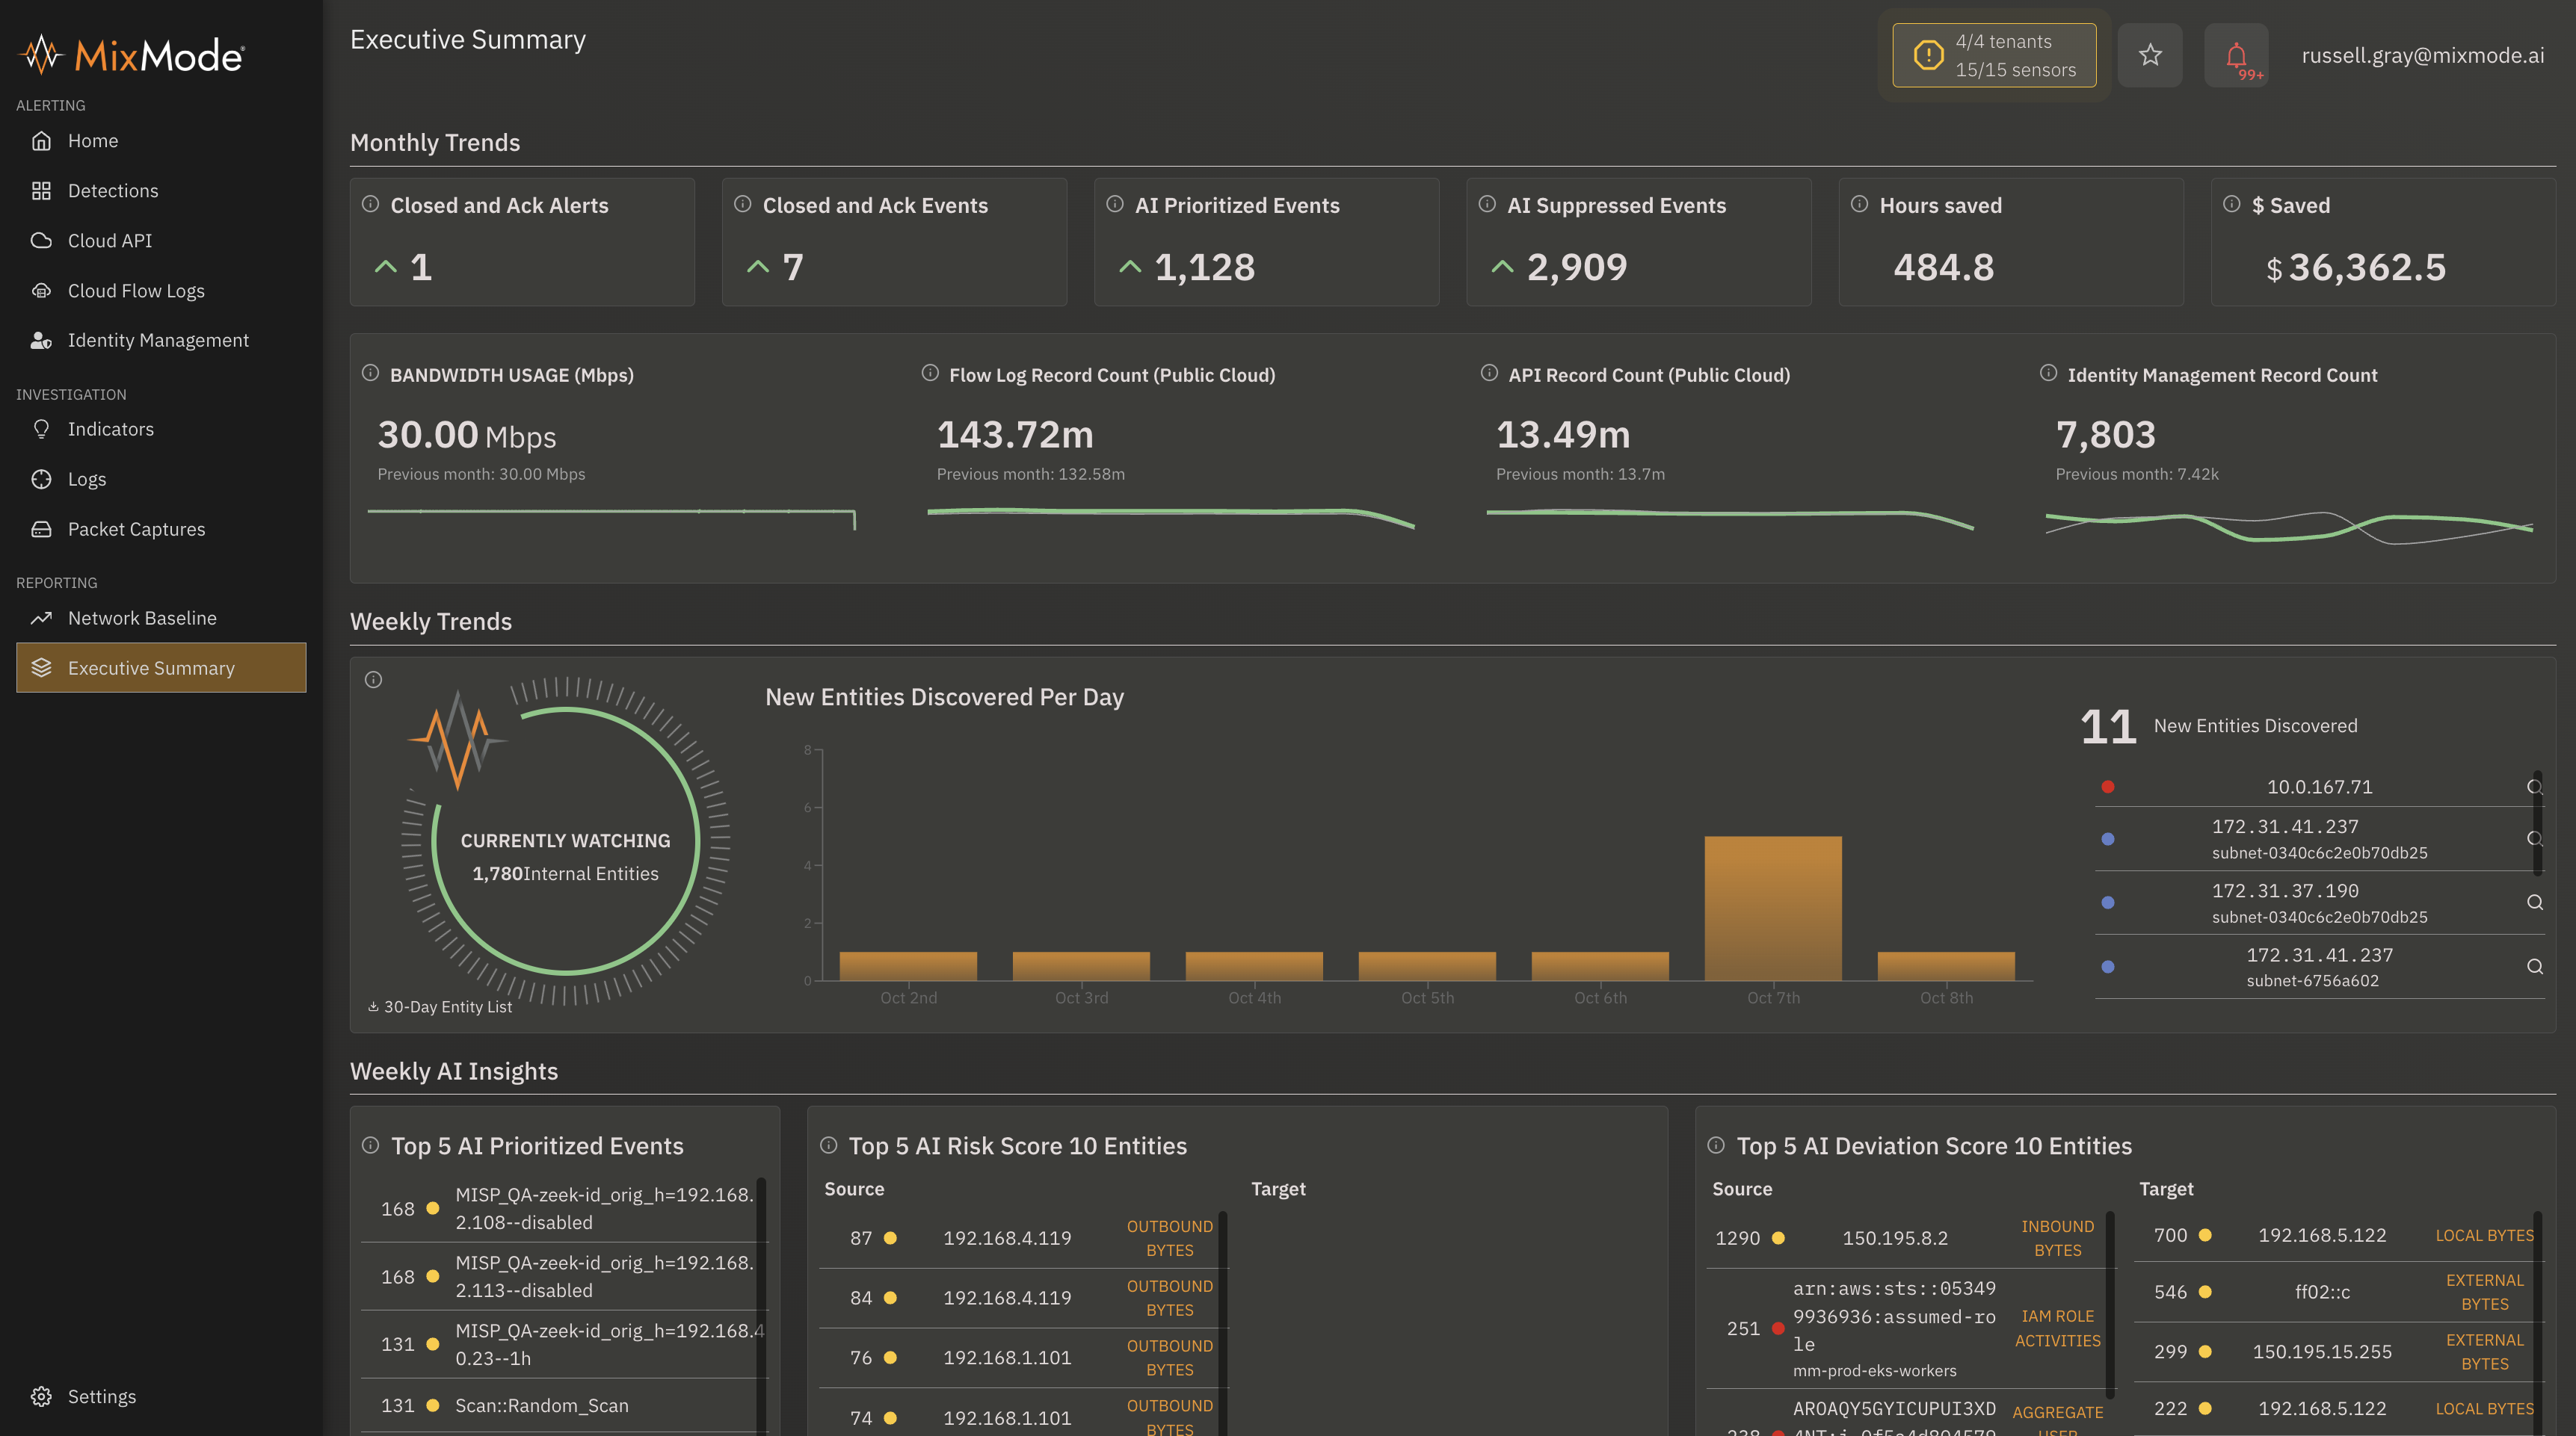The image size is (2576, 1436).
Task: Open Packet Captures in the sidebar
Action: coord(136,529)
